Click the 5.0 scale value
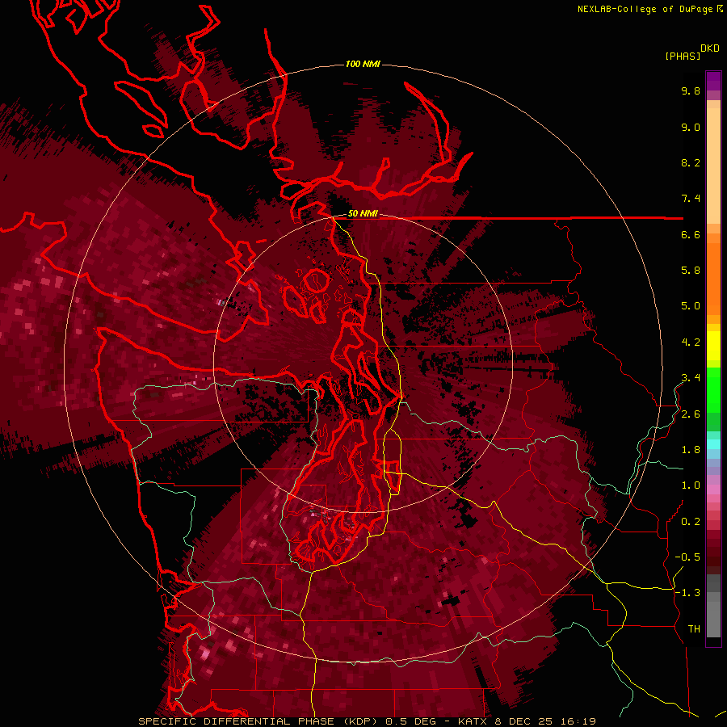The width and height of the screenshot is (727, 727). coord(691,306)
